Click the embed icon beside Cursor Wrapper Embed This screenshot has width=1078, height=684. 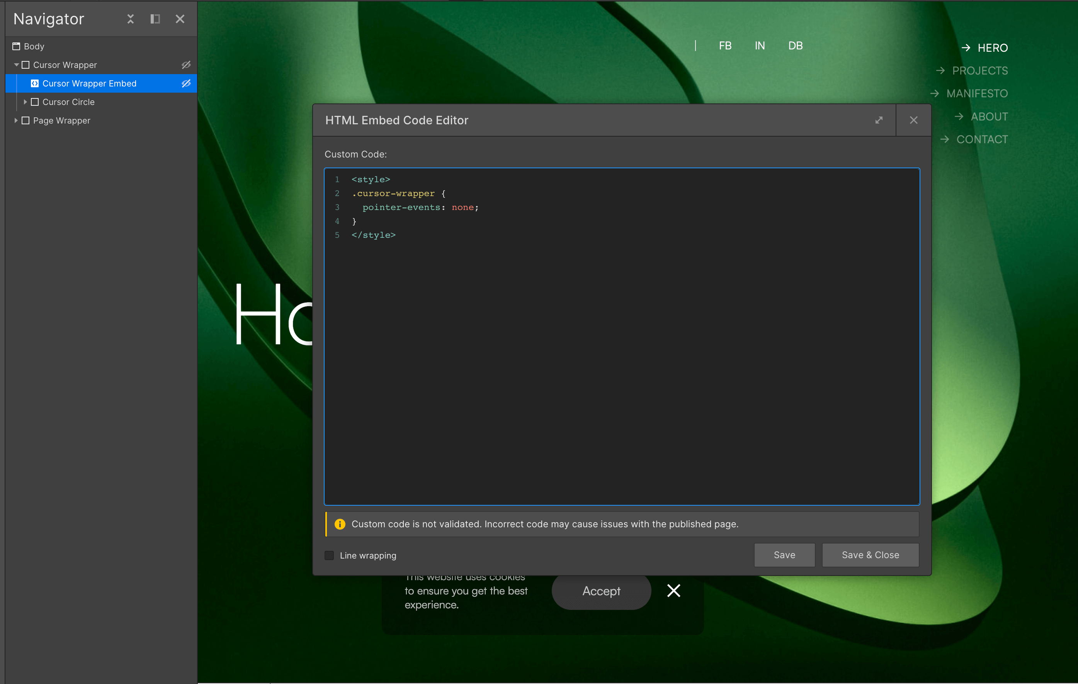(34, 84)
